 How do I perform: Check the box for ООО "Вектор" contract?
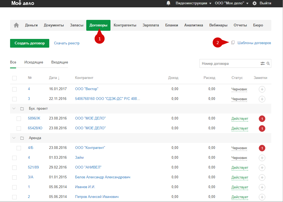click(14, 89)
